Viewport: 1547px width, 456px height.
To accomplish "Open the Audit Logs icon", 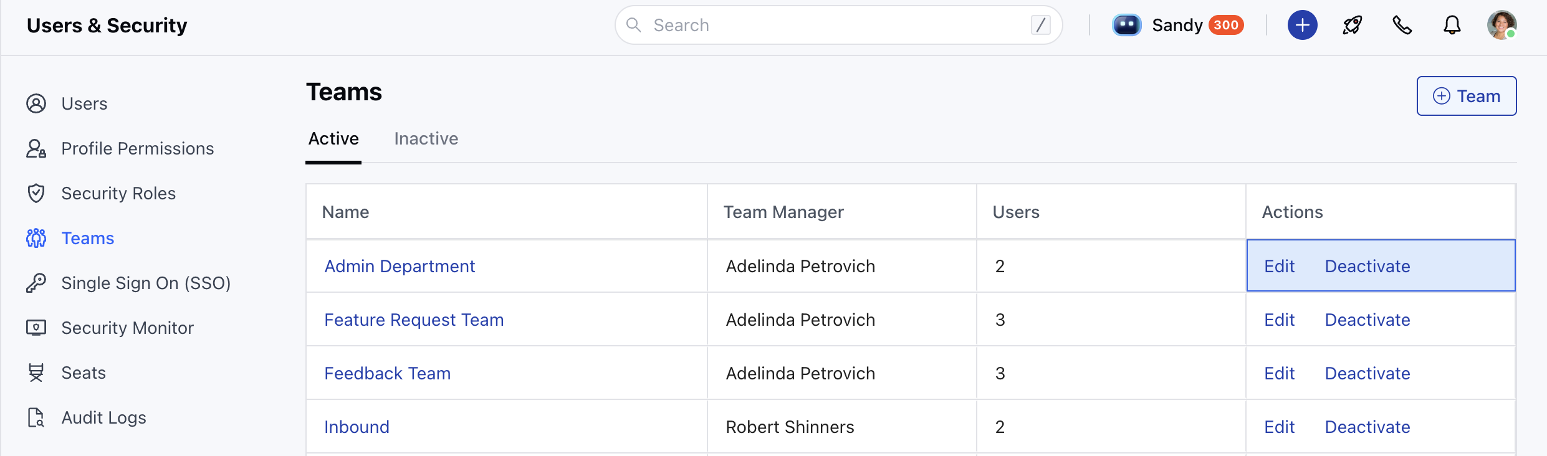I will 36,417.
